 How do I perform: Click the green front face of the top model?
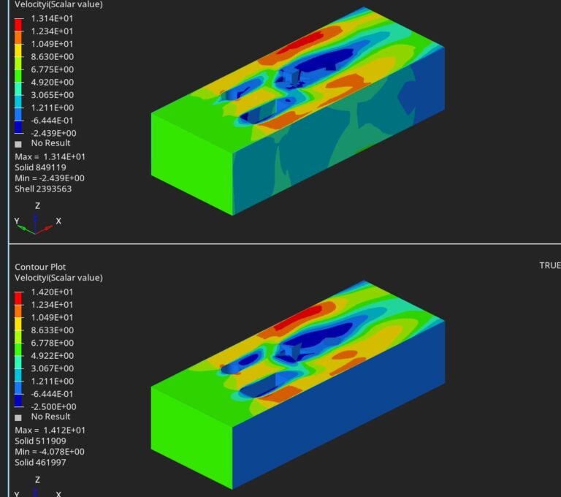click(191, 163)
